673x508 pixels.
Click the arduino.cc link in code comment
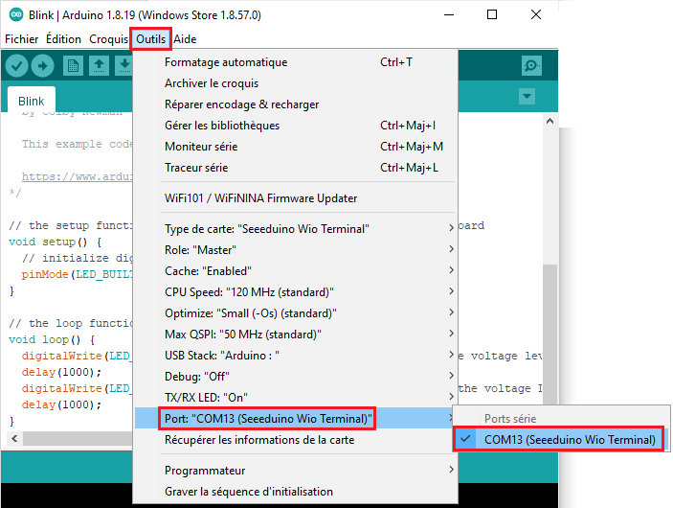pyautogui.click(x=78, y=176)
